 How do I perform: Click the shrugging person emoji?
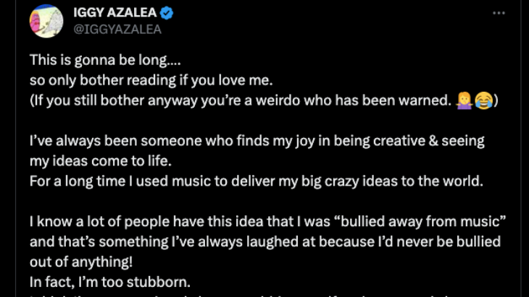[464, 101]
